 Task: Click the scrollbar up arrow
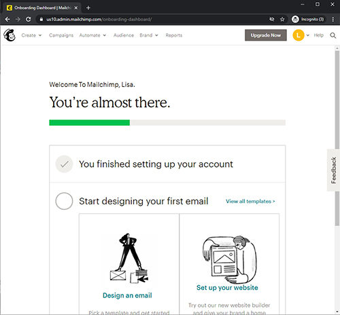tap(337, 48)
